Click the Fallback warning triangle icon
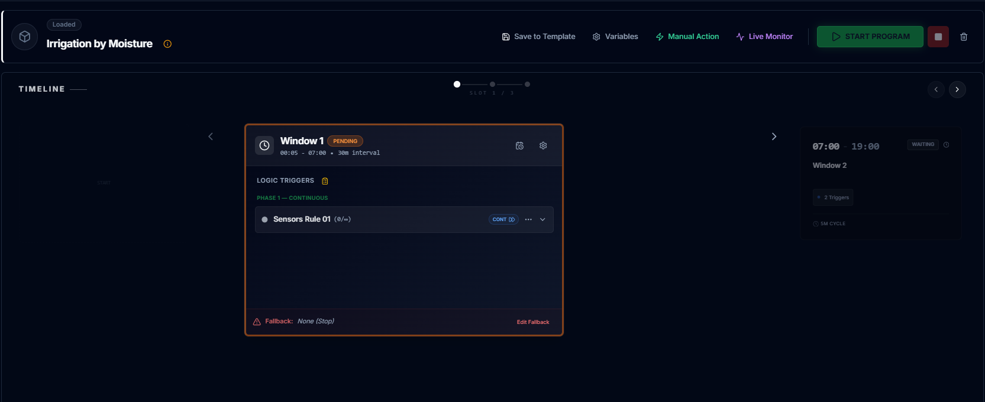 tap(257, 322)
